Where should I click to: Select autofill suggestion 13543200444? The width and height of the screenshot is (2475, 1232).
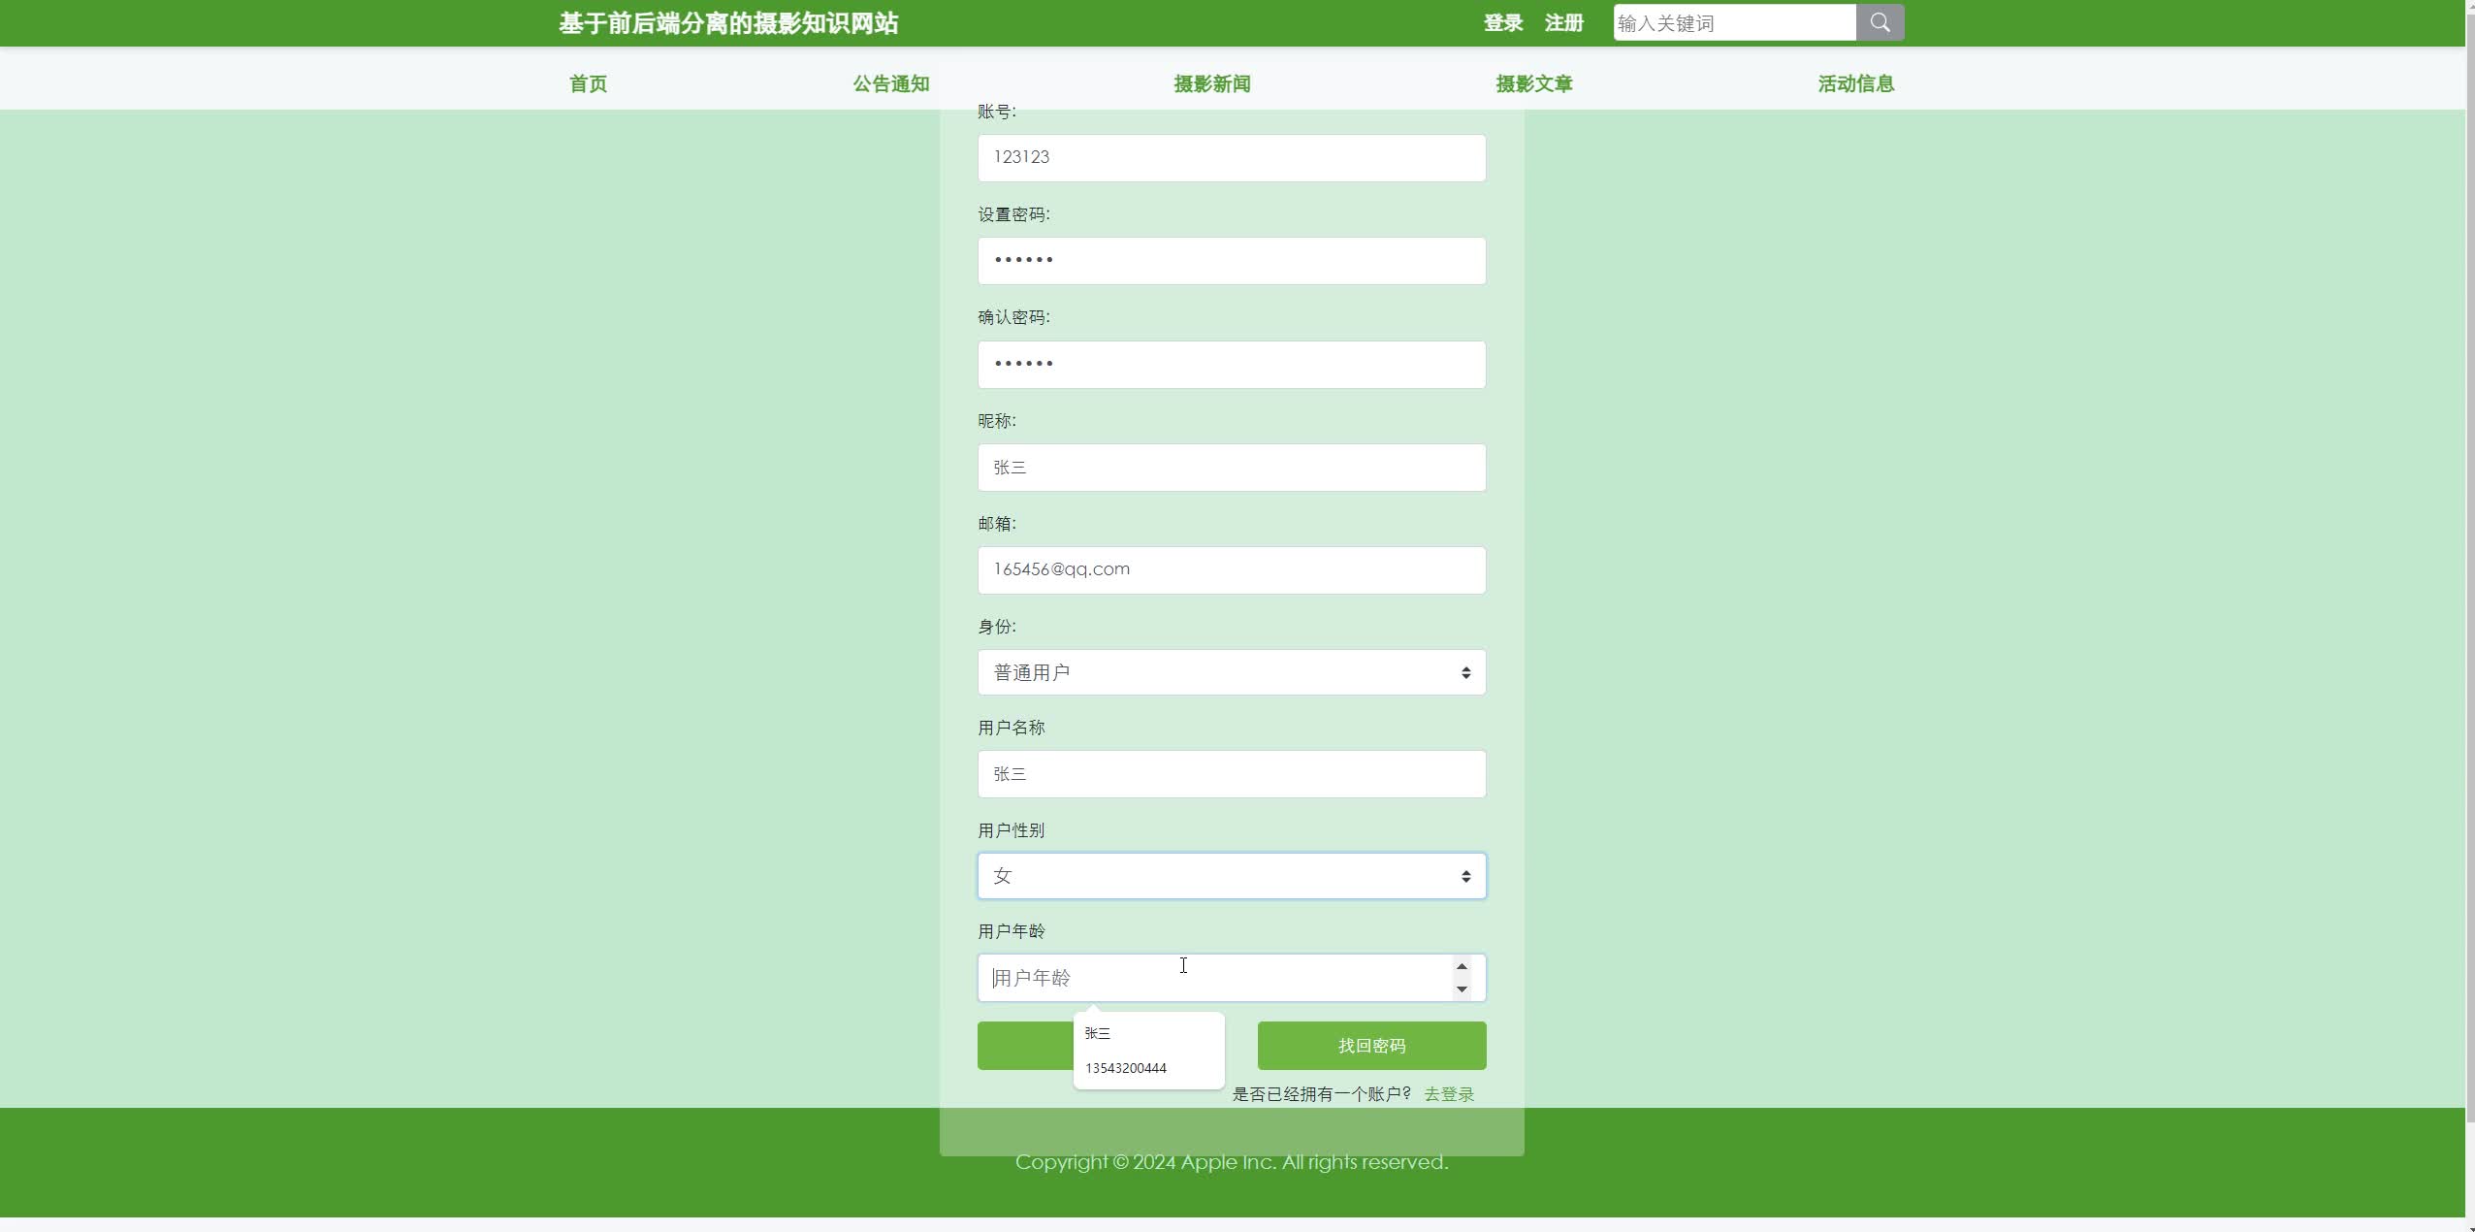tap(1126, 1068)
